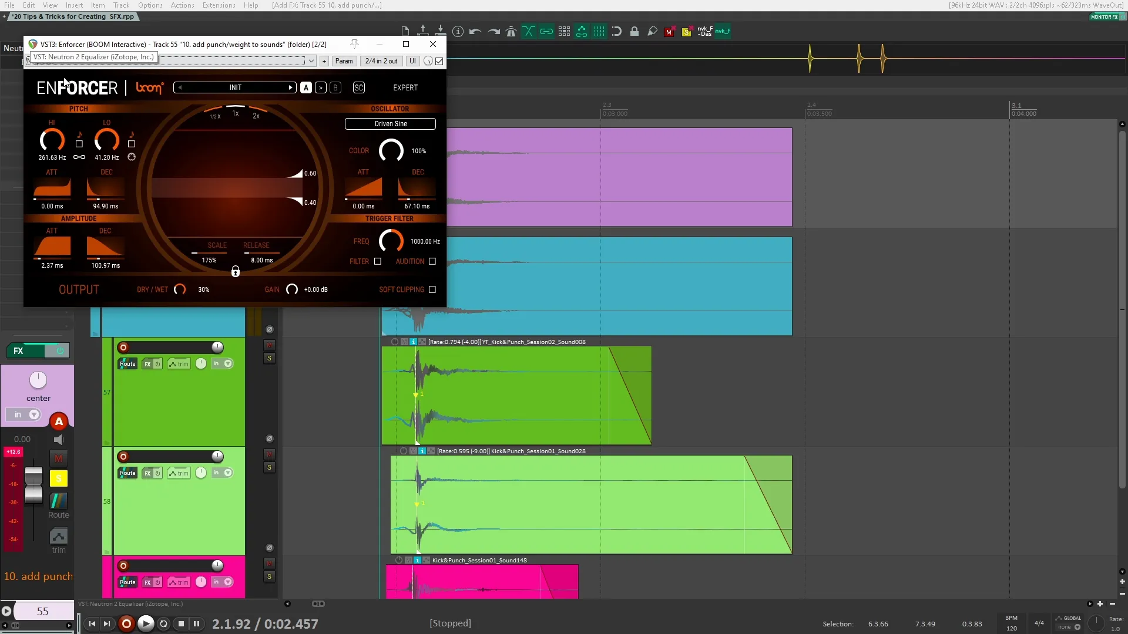Toggle the repeat loop button in transport
Screen dimensions: 1128x634
tap(164, 624)
